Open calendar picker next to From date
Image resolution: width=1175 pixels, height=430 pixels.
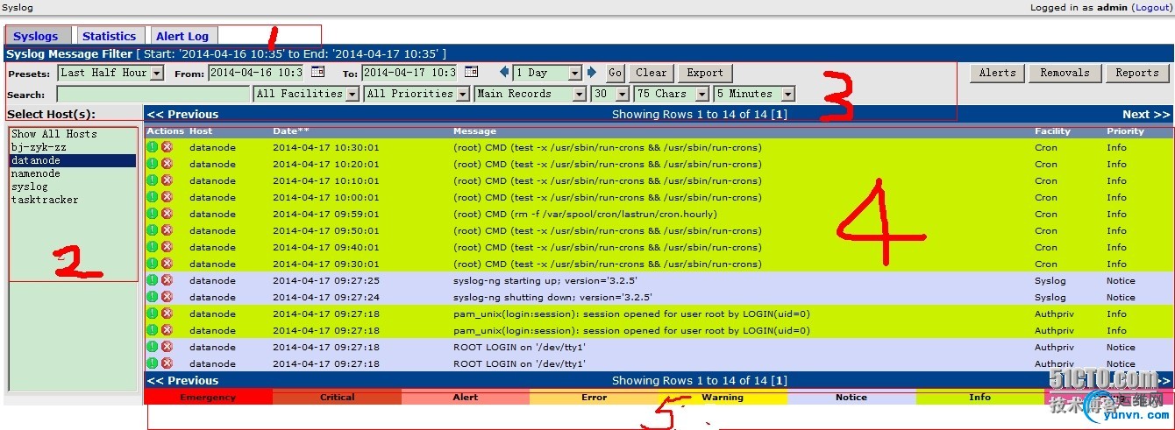[317, 72]
